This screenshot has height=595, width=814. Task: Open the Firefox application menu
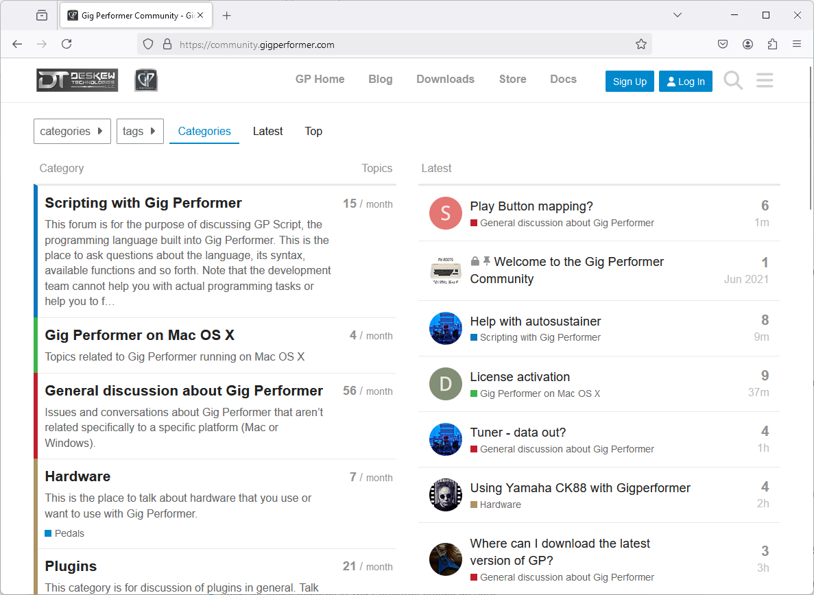[x=797, y=44]
